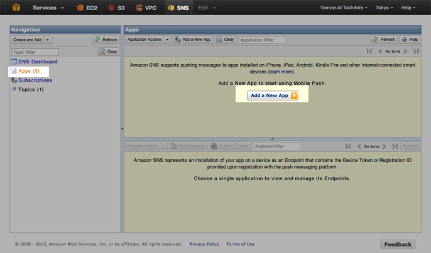Expand the Topics (1) tree node

pos(14,89)
